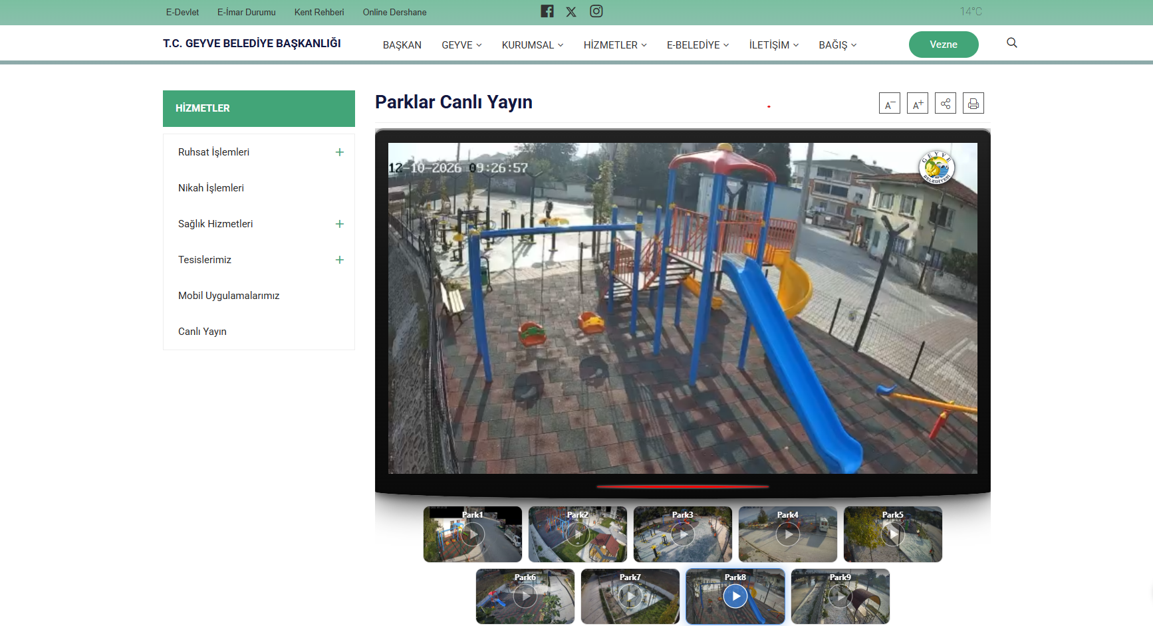Click the print page icon

pyautogui.click(x=973, y=103)
